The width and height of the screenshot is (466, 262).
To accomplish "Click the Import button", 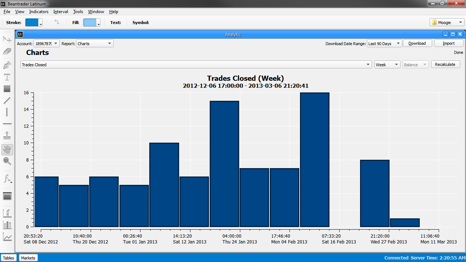I will pos(449,43).
